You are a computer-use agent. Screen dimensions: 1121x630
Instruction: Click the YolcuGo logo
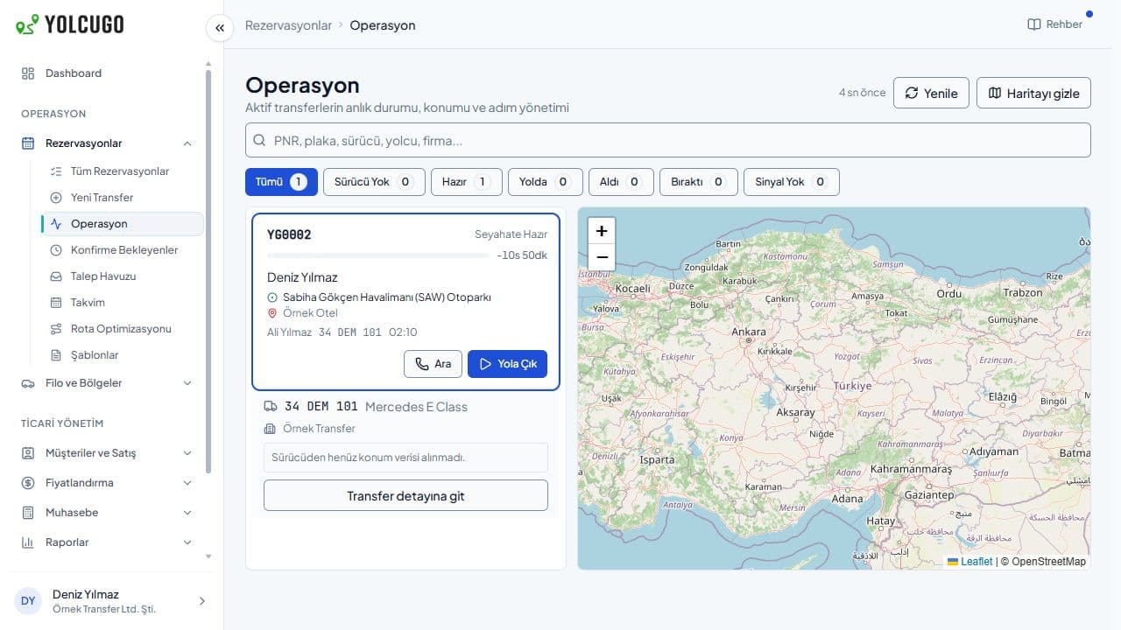(70, 24)
